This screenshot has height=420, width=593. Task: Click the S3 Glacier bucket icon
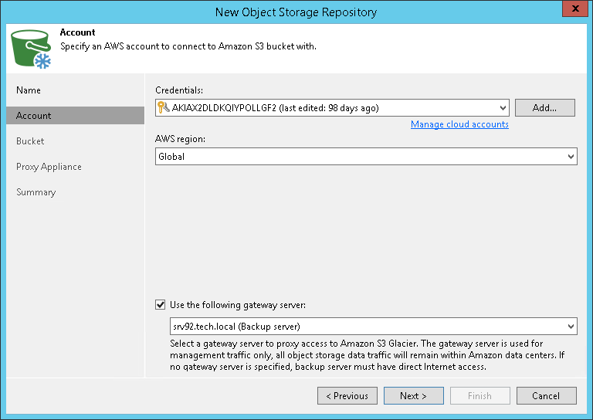pyautogui.click(x=32, y=49)
